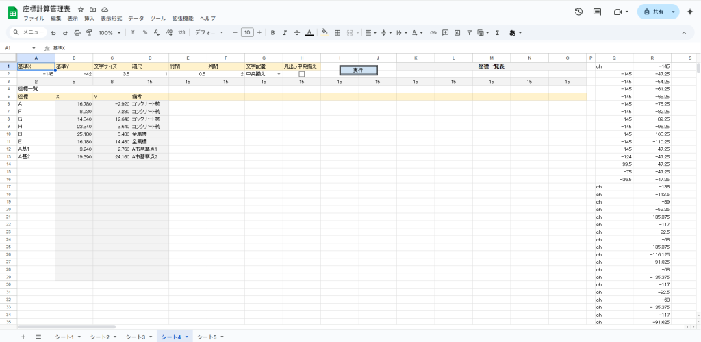Image resolution: width=701 pixels, height=342 pixels.
Task: Click the 共有 share button
Action: (652, 12)
